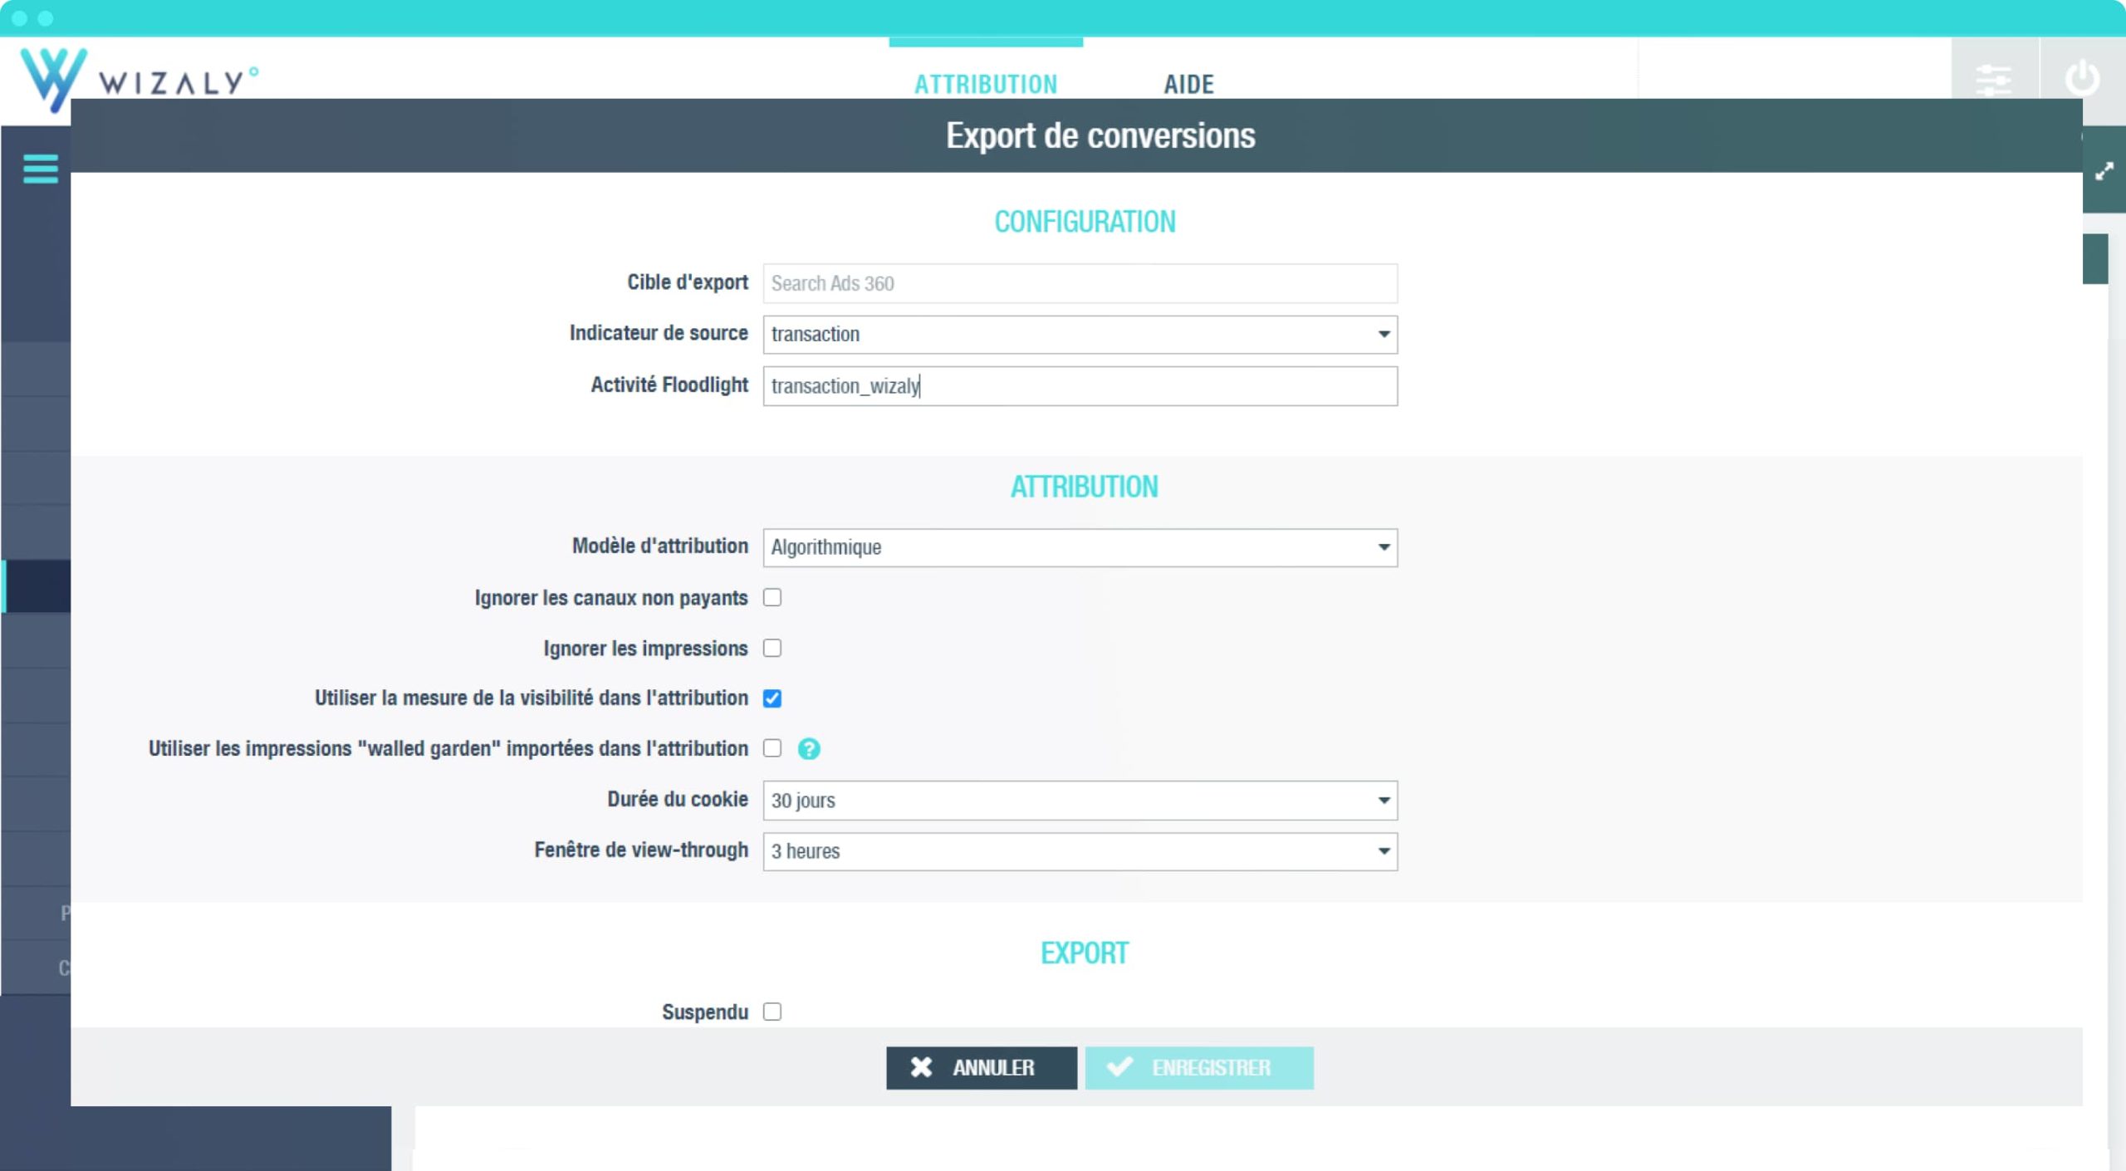Viewport: 2126px width, 1171px height.
Task: Check Ignorer les impressions box
Action: click(772, 648)
